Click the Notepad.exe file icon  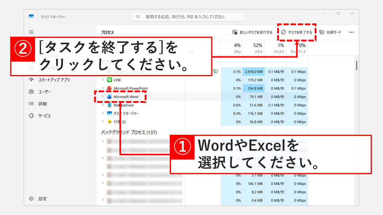point(110,105)
